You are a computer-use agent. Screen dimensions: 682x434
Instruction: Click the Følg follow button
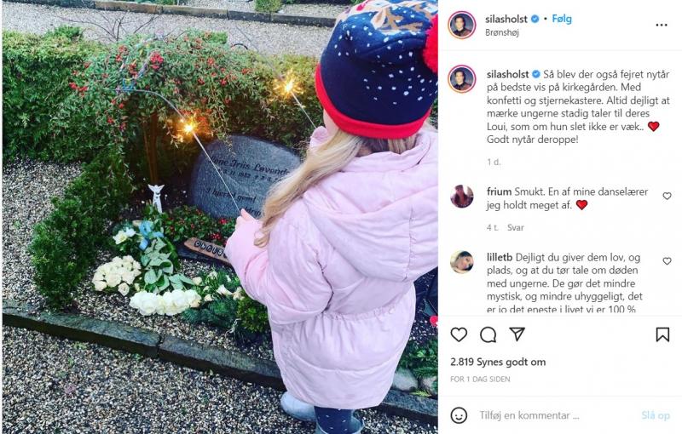pos(562,19)
